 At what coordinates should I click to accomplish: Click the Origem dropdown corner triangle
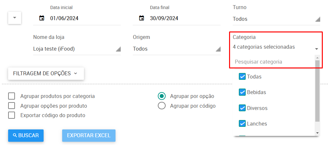[x=218, y=49]
